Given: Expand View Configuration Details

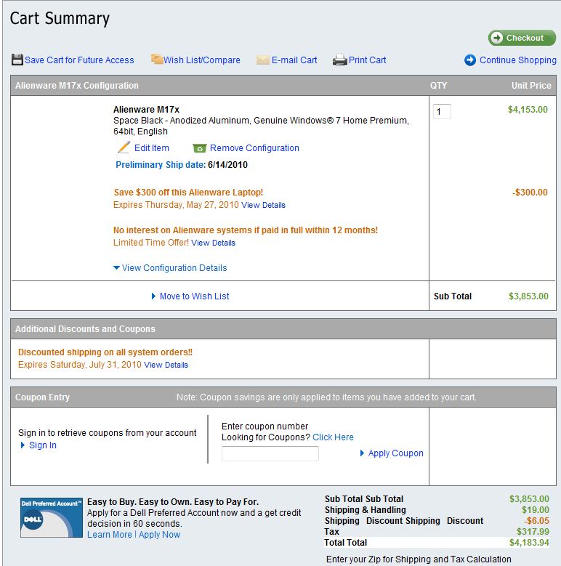Looking at the screenshot, I should point(170,268).
